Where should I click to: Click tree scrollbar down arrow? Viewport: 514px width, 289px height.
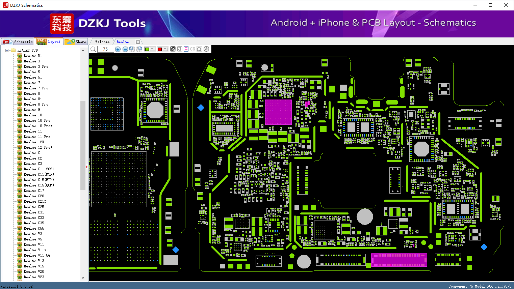[83, 278]
